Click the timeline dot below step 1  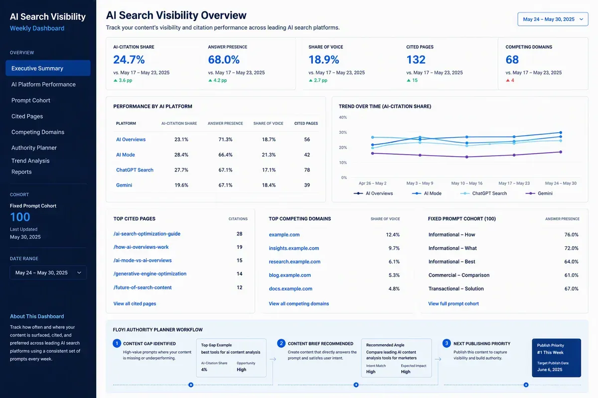(x=191, y=385)
